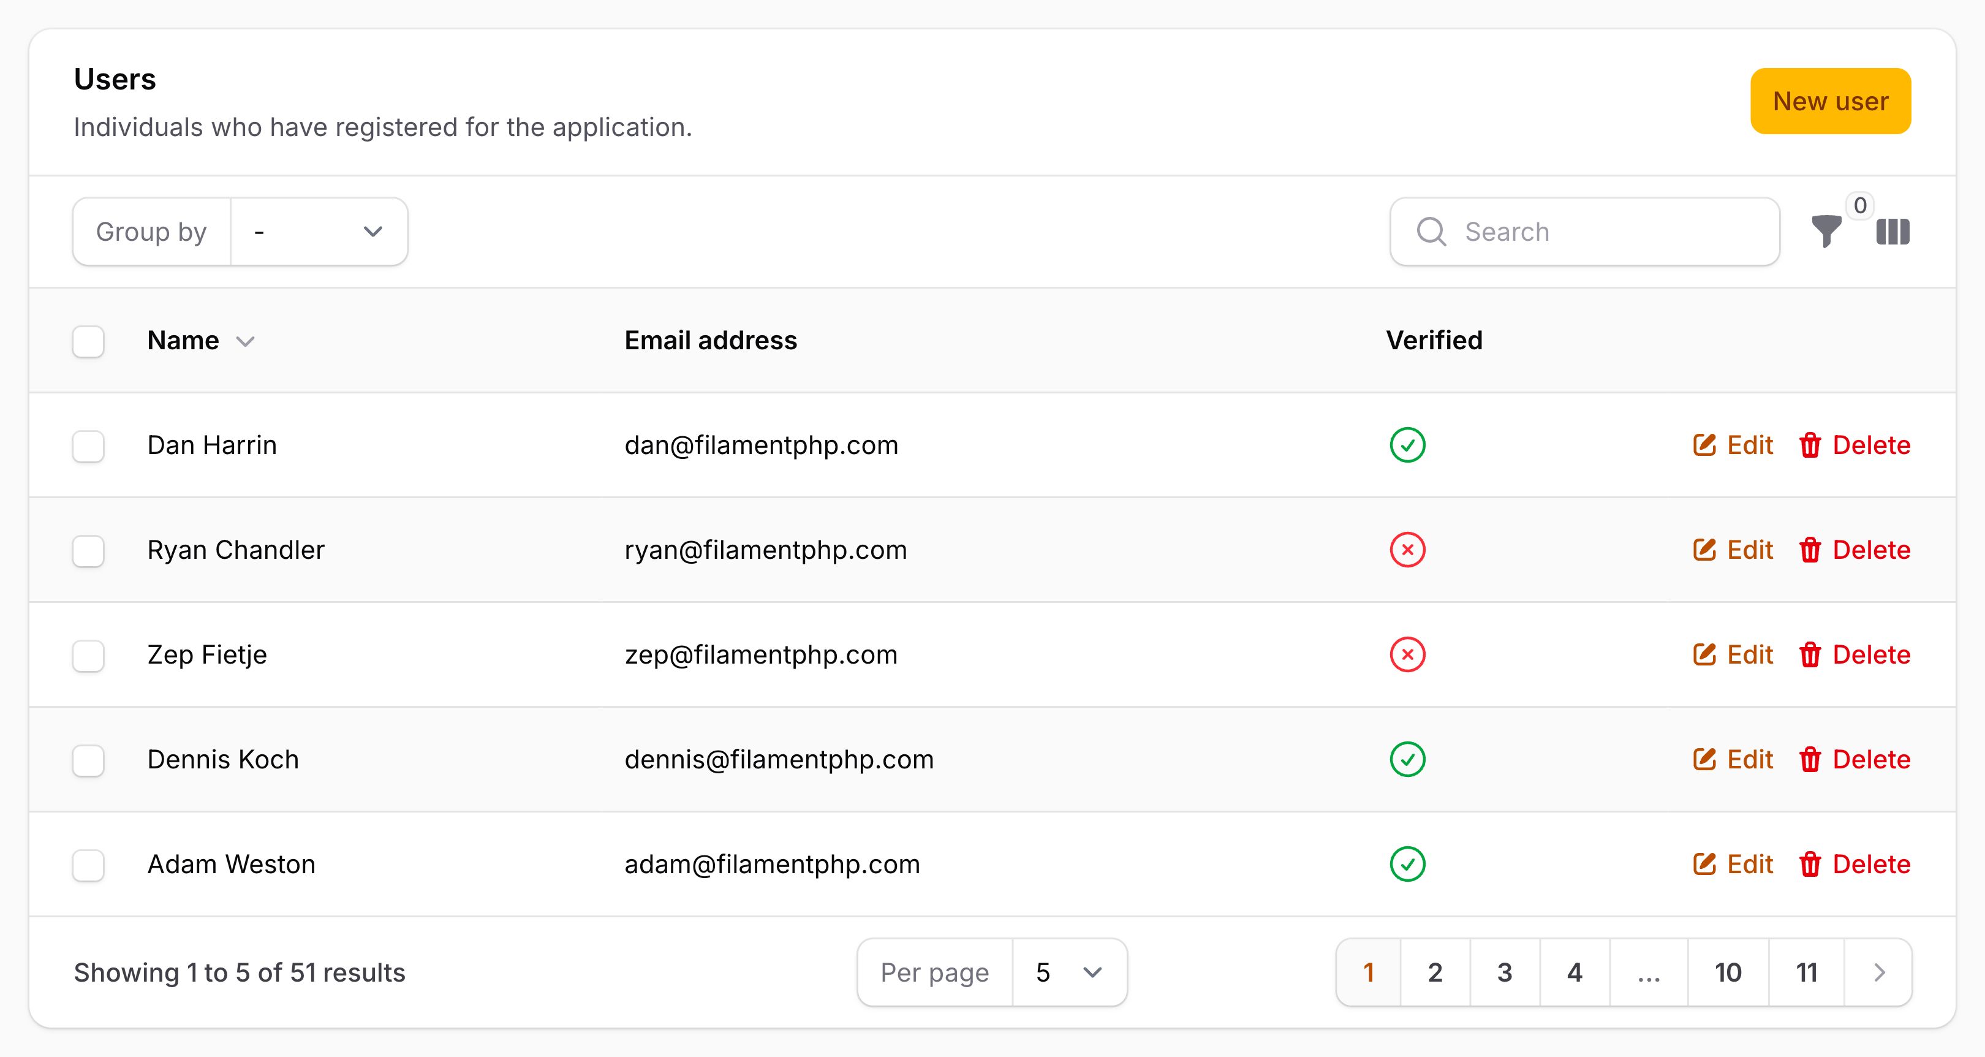Screen dimensions: 1985x1057
Task: Delete the Zep Fietje user
Action: tap(1855, 654)
